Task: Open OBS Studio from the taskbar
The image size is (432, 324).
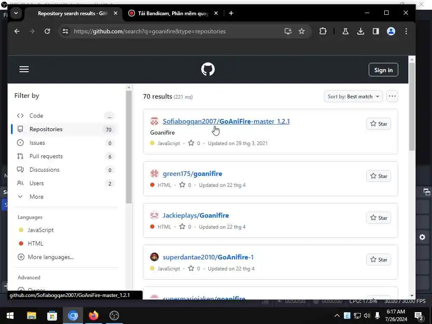Action: [x=114, y=316]
